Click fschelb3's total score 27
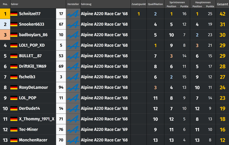 [x=222, y=77]
